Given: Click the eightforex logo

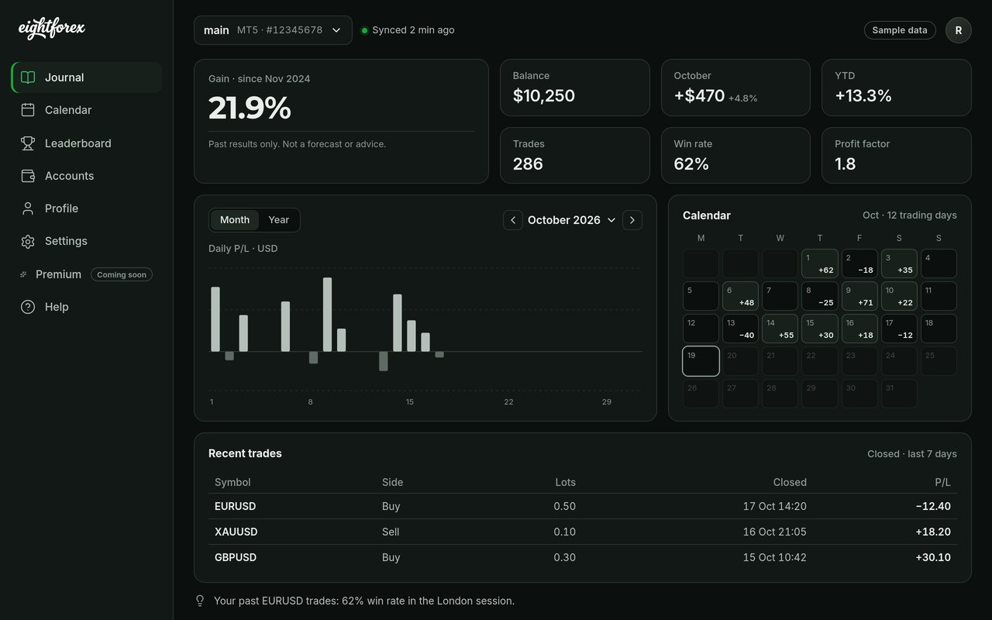Looking at the screenshot, I should 52,29.
